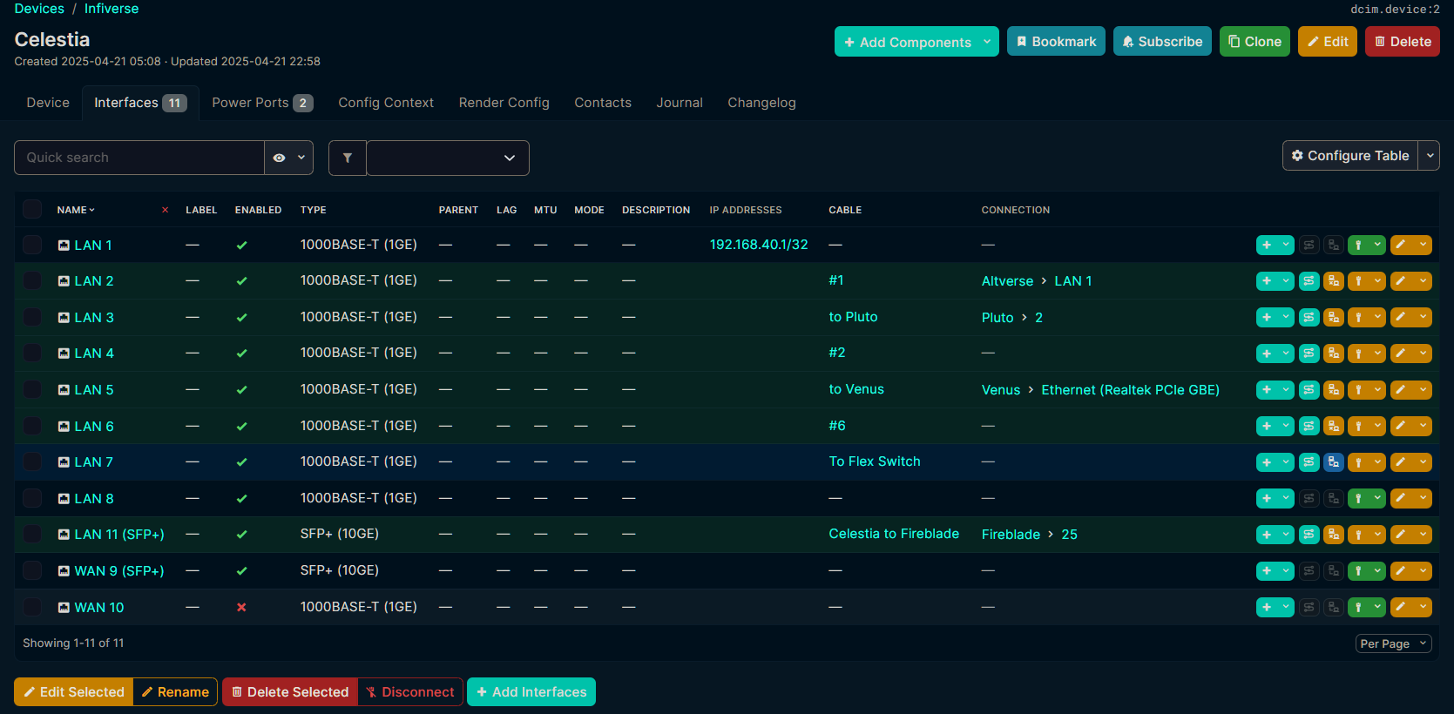Screen dimensions: 1454x714
Task: Open the dropdown arrow beside Configure Table
Action: pos(1430,156)
